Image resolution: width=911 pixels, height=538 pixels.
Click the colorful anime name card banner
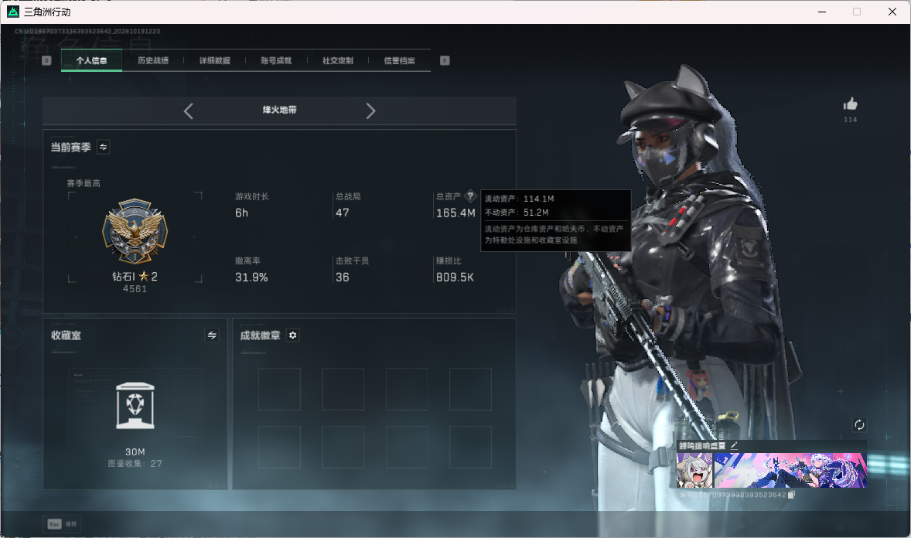[790, 470]
